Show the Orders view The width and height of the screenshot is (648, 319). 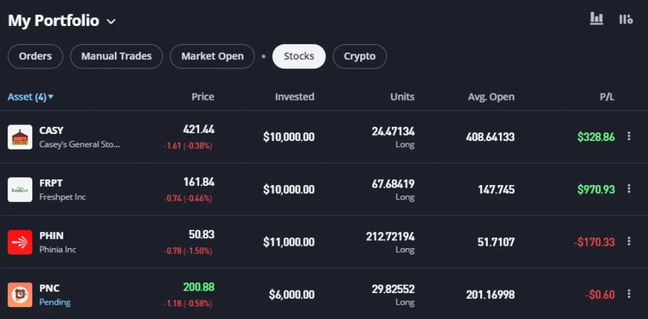35,56
